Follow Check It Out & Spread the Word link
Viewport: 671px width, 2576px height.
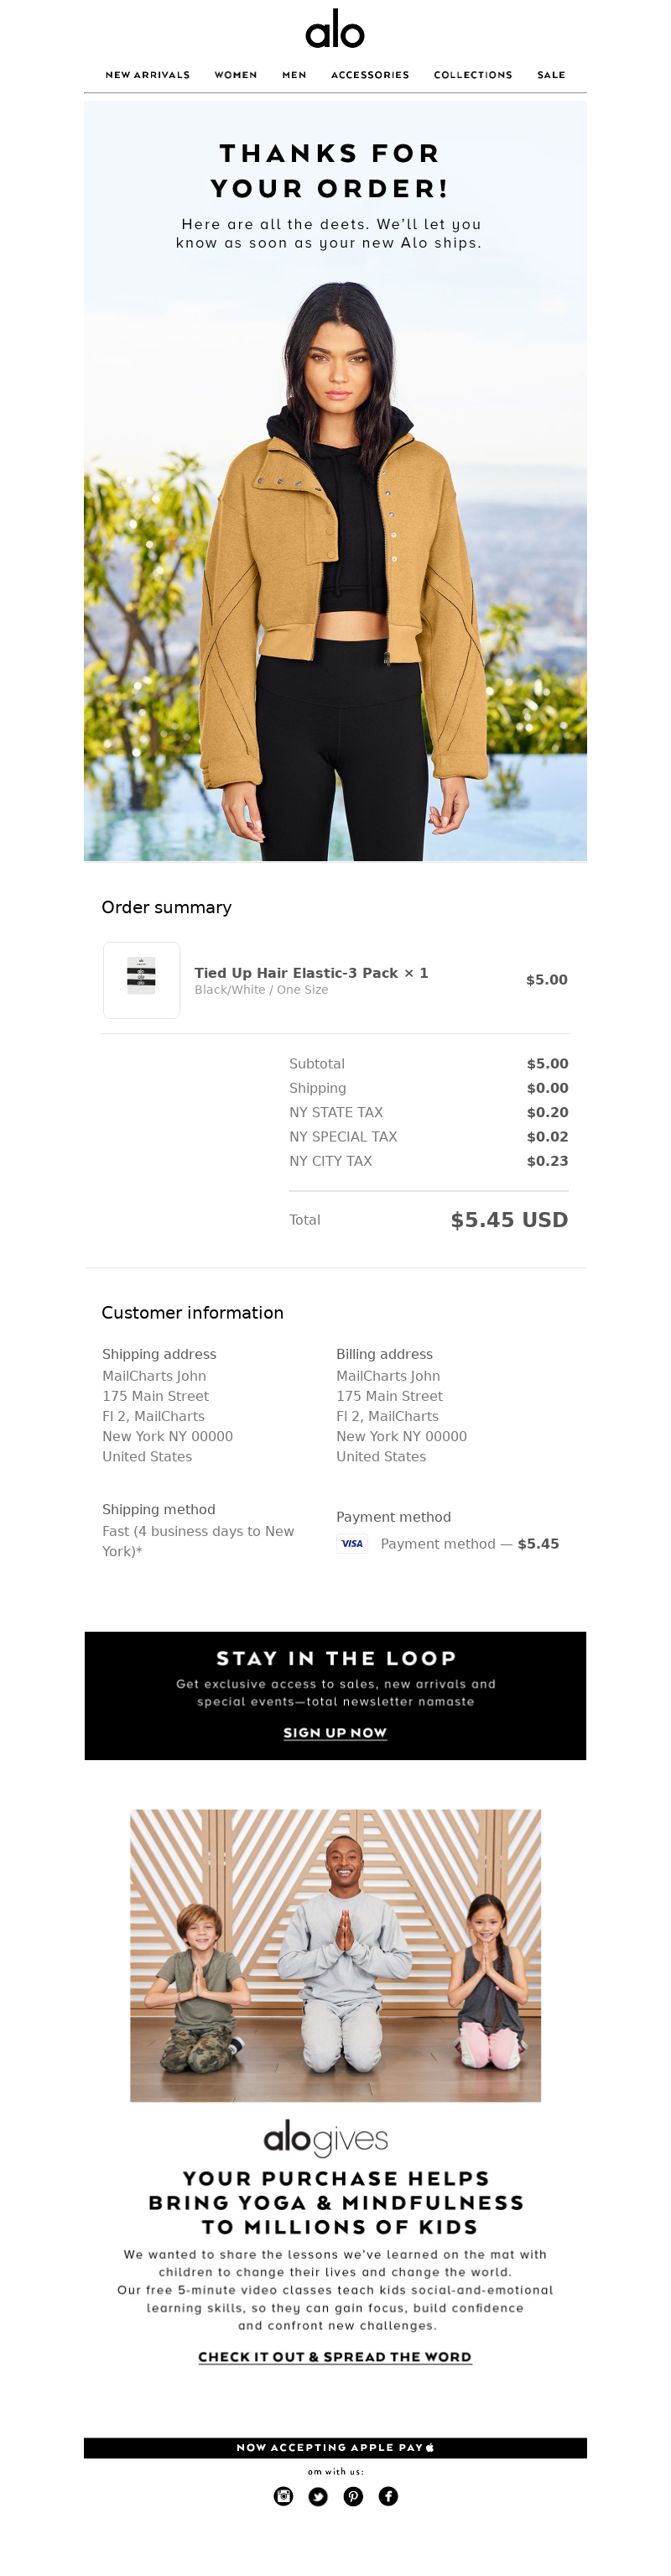(335, 2357)
